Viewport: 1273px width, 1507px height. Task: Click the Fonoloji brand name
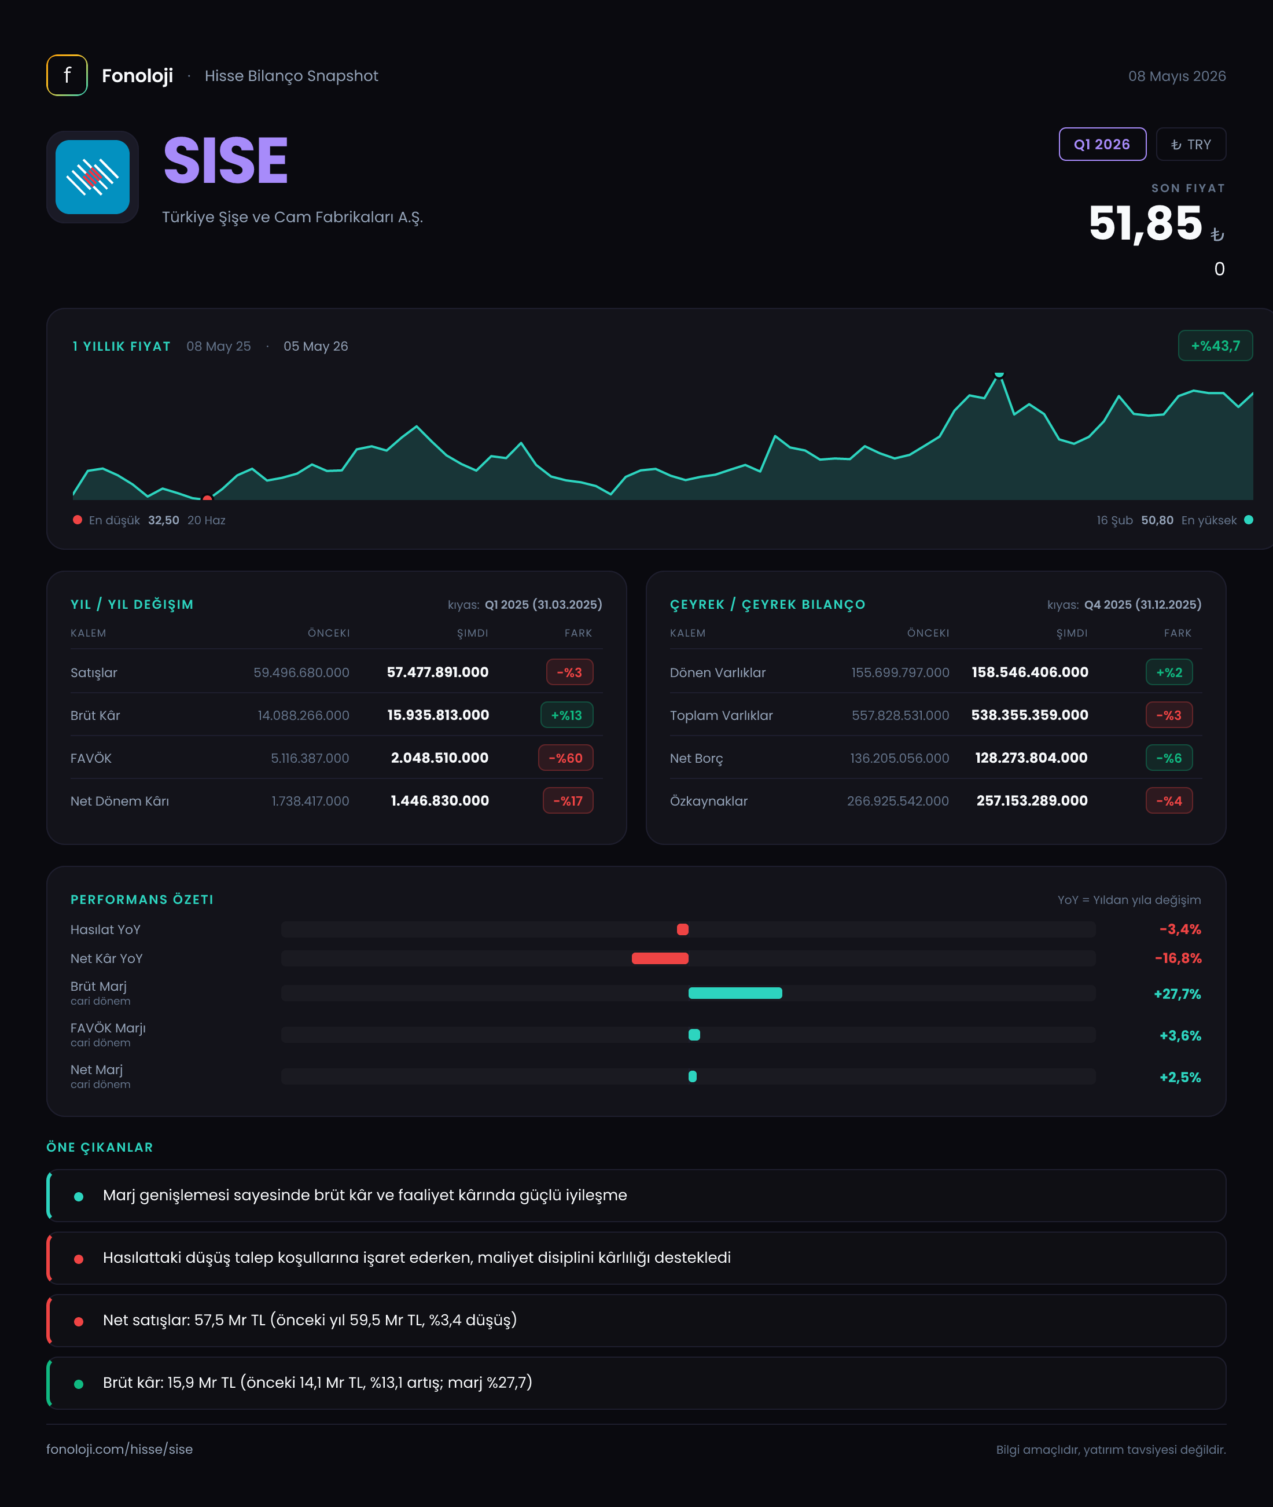[x=137, y=76]
